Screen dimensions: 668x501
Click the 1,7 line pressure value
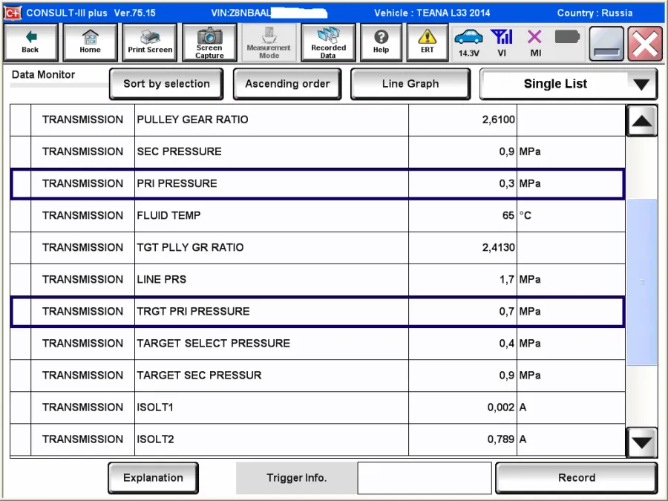click(x=507, y=280)
